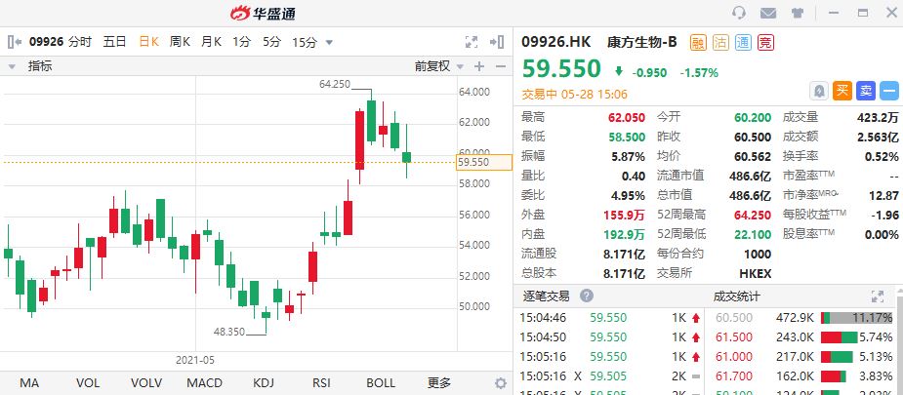
Task: Select the 日K daily candlestick tab
Action: (x=149, y=41)
